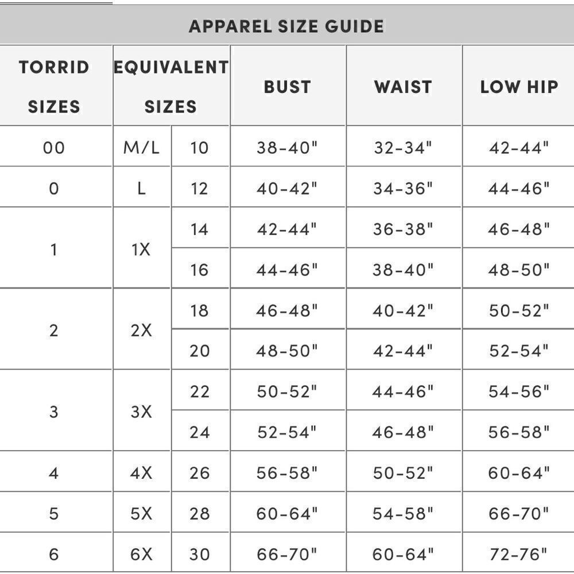Select the M/L equivalent size cell
This screenshot has height=574, width=574.
coord(141,148)
